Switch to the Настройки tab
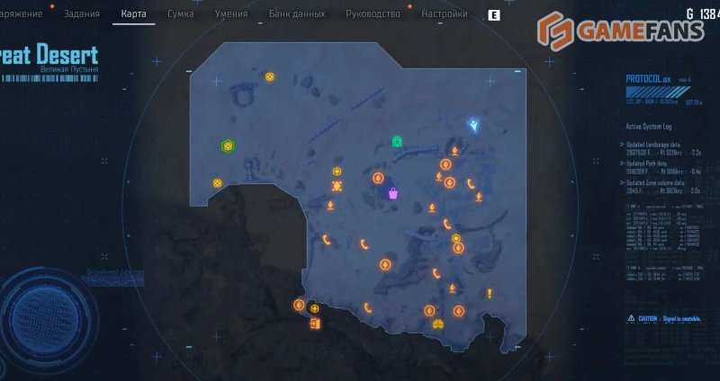This screenshot has height=381, width=720. pos(445,13)
